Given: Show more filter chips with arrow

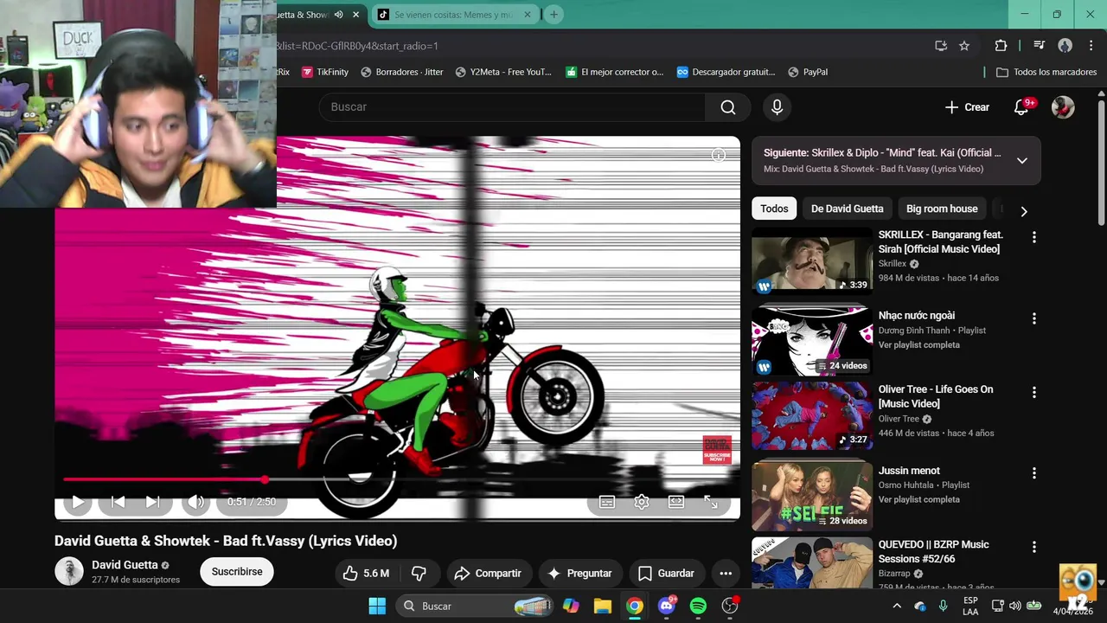Looking at the screenshot, I should point(1024,211).
